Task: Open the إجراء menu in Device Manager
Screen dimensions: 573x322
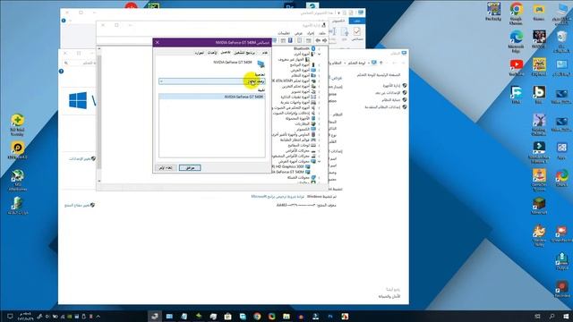Action: click(311, 33)
